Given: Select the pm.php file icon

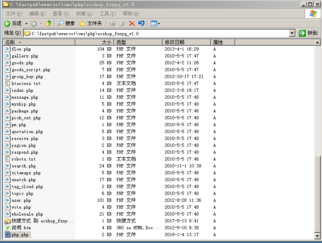Looking at the screenshot, I should [x=7, y=125].
